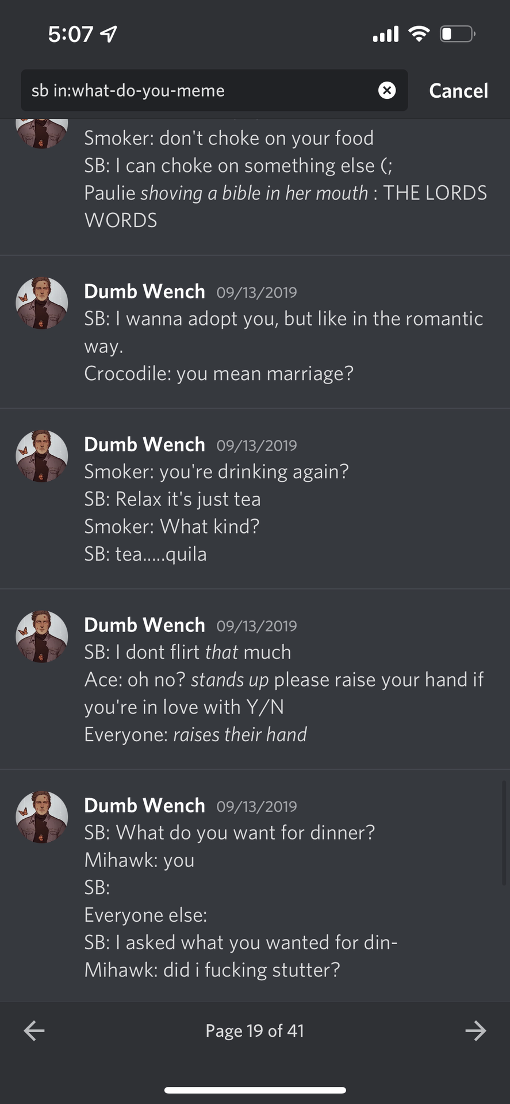Open the 'tea.....quila' message result
This screenshot has width=510, height=1104.
coord(145,554)
